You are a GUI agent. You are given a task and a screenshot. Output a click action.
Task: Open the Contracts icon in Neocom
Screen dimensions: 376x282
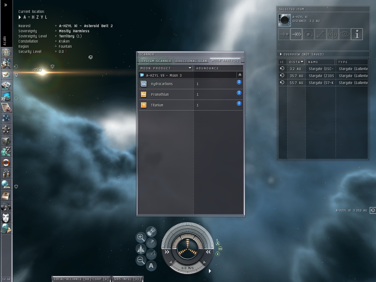coord(6,108)
